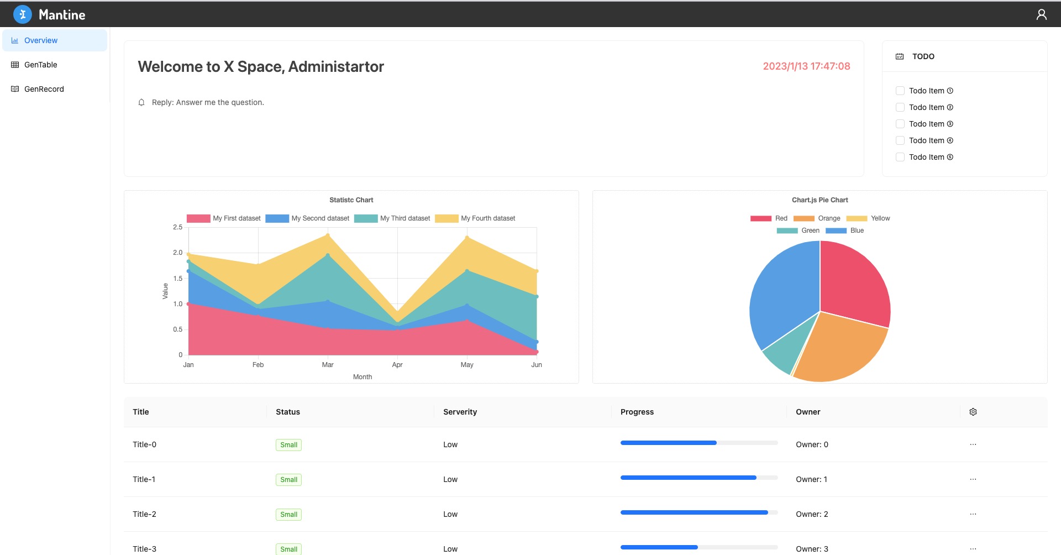Toggle Blue legend in pie chart

844,231
